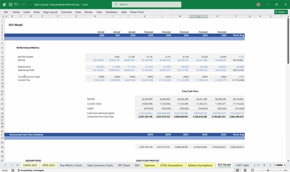Select Normal view icon in status bar
The width and height of the screenshot is (290, 172).
[237, 170]
